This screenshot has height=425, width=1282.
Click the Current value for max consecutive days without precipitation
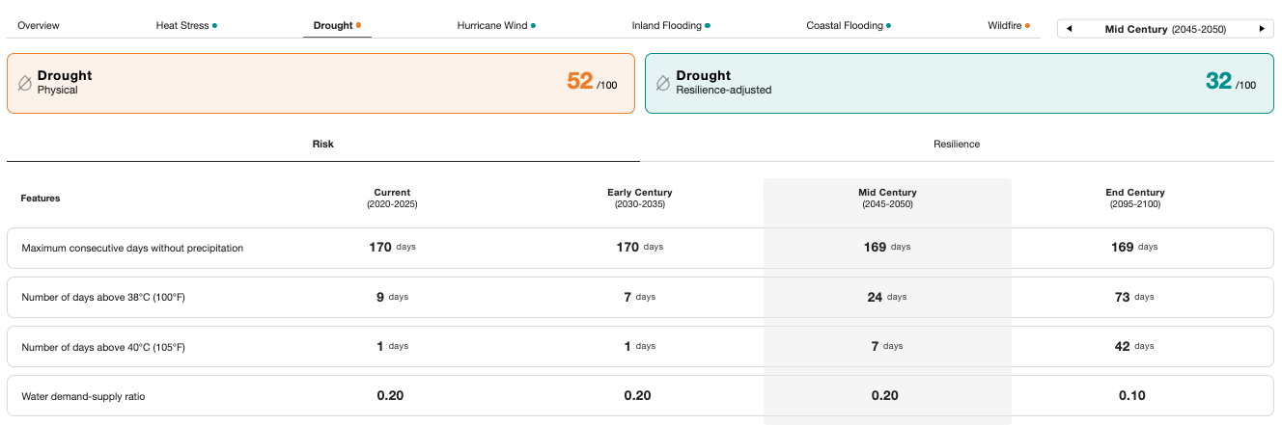point(392,248)
